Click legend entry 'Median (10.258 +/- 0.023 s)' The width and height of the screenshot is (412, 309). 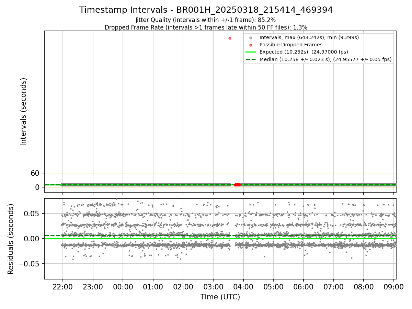click(325, 59)
